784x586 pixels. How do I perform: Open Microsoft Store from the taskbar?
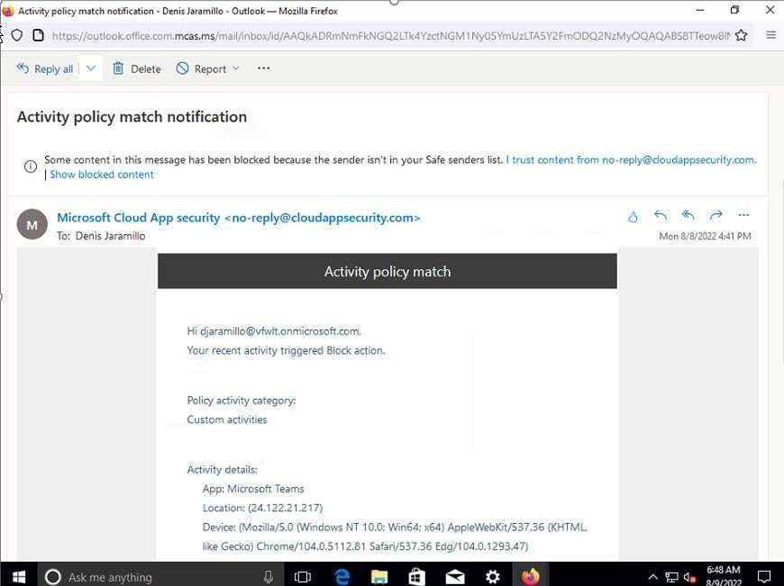point(417,577)
